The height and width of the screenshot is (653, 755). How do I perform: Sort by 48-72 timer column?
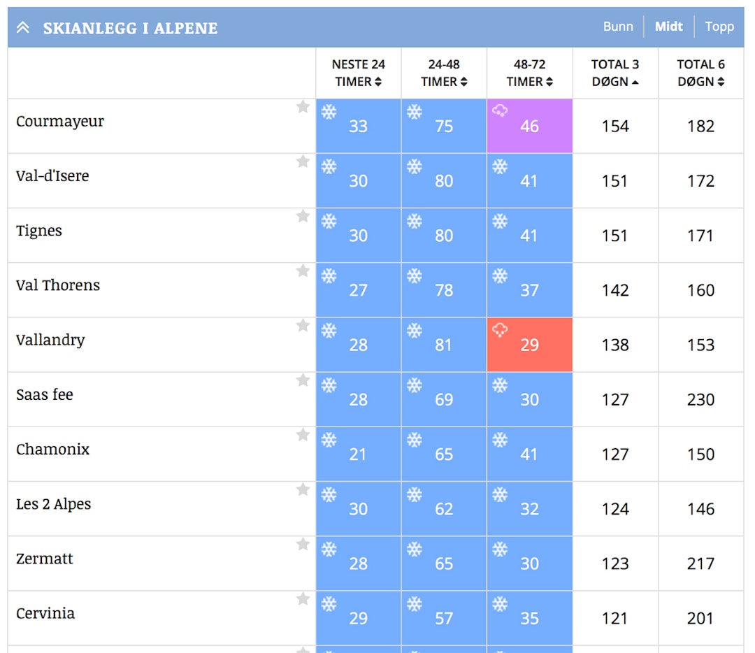(x=530, y=73)
